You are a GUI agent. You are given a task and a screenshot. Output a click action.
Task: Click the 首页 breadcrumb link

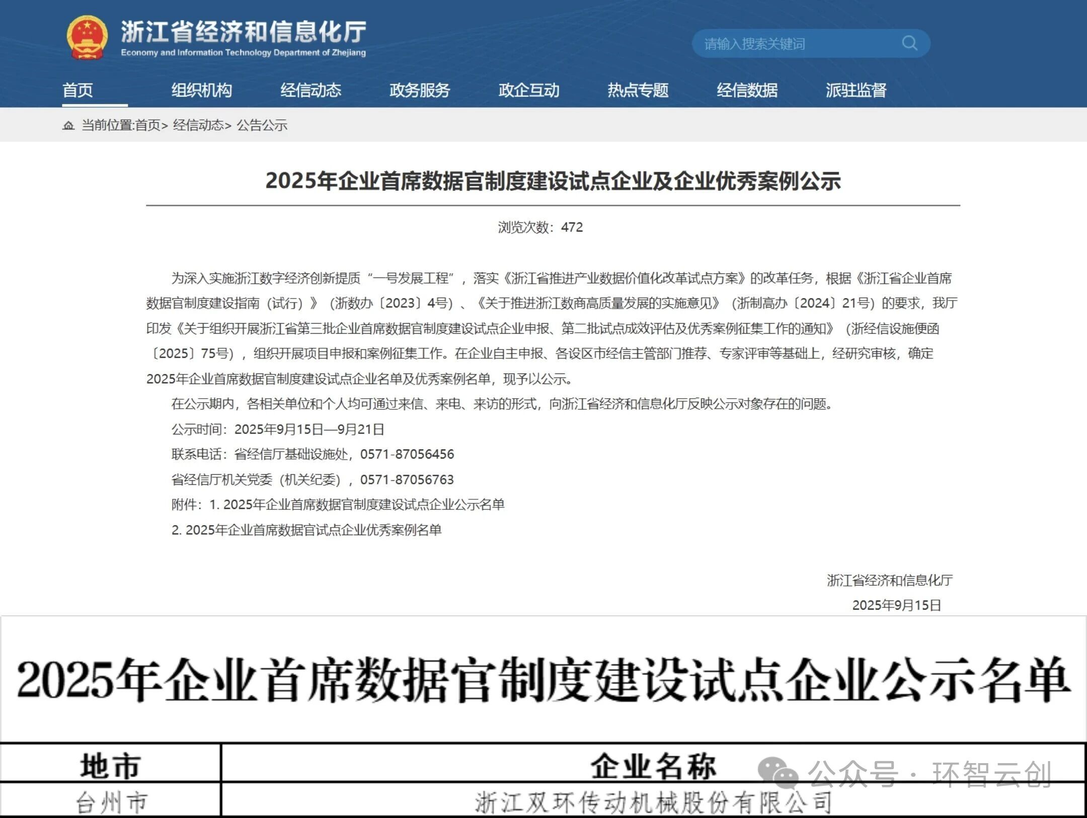[x=147, y=125]
